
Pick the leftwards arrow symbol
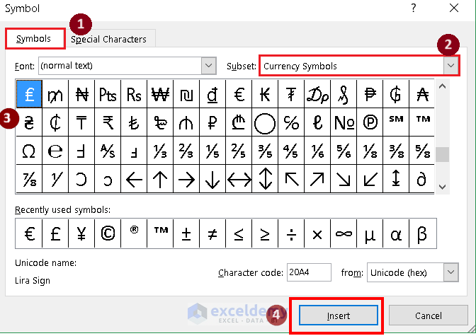tap(134, 178)
